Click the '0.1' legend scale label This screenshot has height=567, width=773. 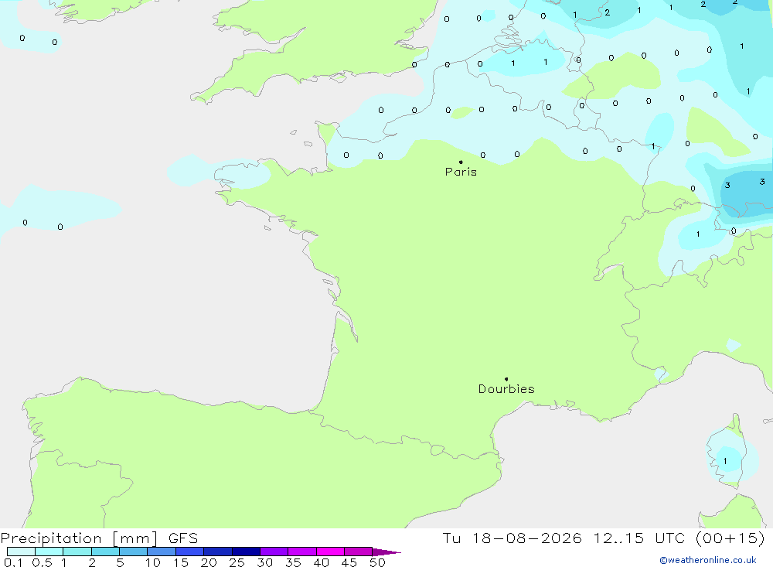click(13, 562)
